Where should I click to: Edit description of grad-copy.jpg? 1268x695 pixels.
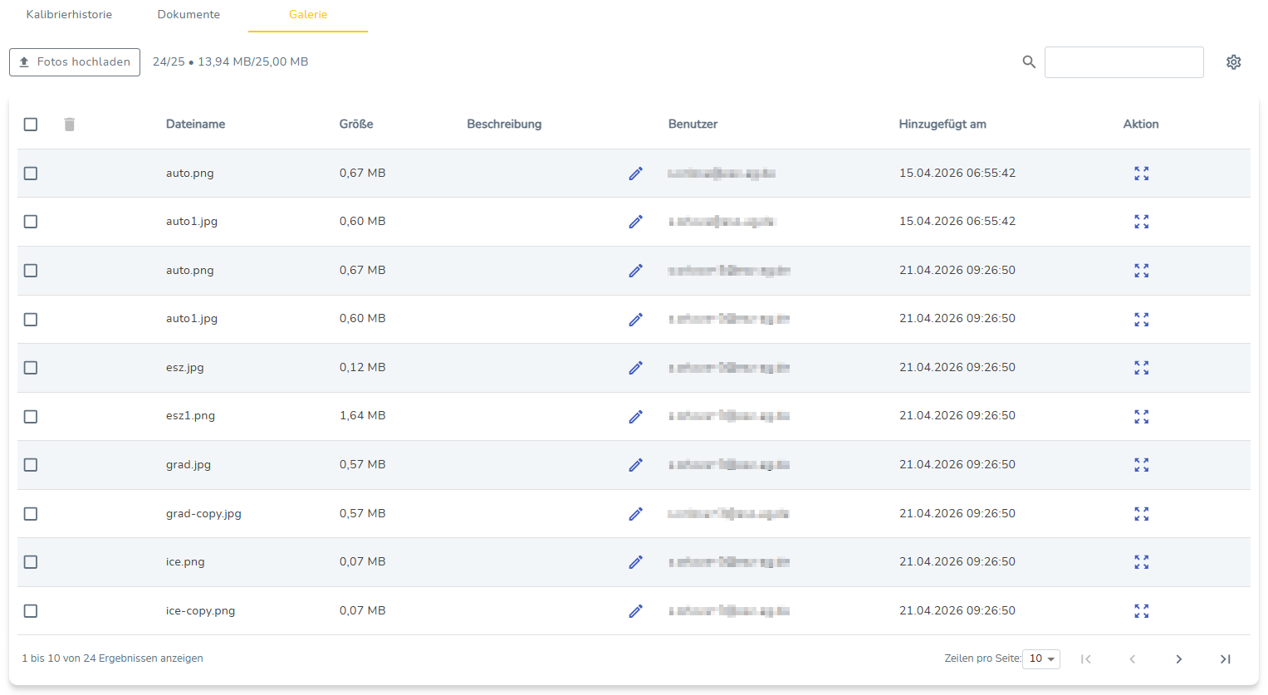point(635,514)
